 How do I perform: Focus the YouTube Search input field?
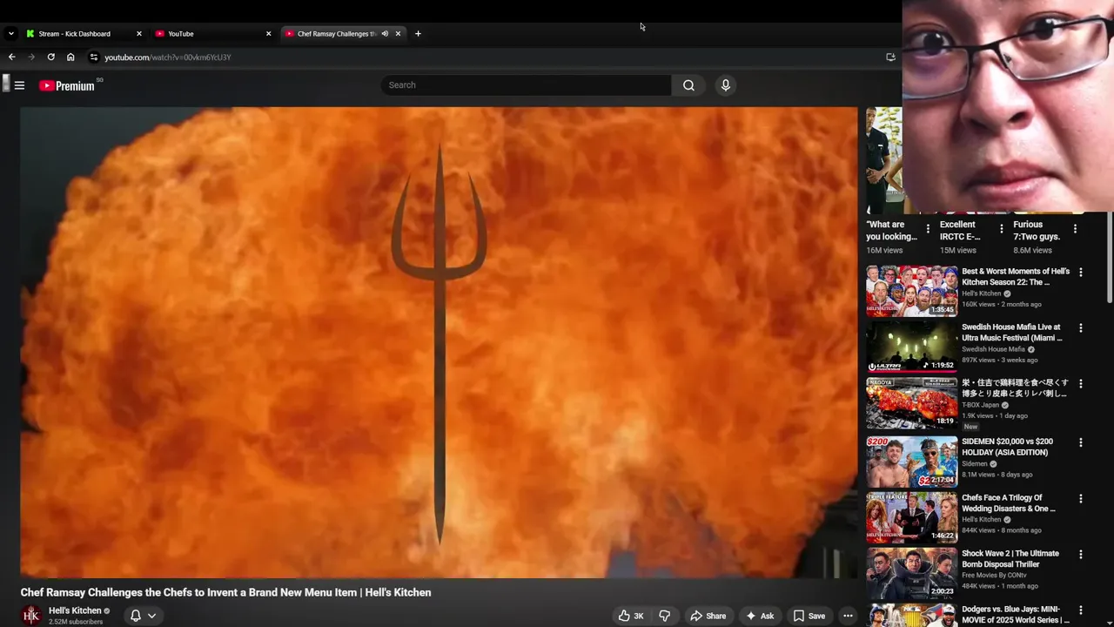pos(526,85)
